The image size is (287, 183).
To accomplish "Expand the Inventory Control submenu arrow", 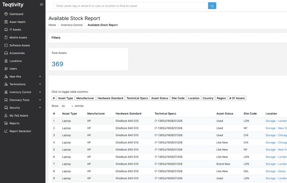I will pyautogui.click(x=40, y=92).
